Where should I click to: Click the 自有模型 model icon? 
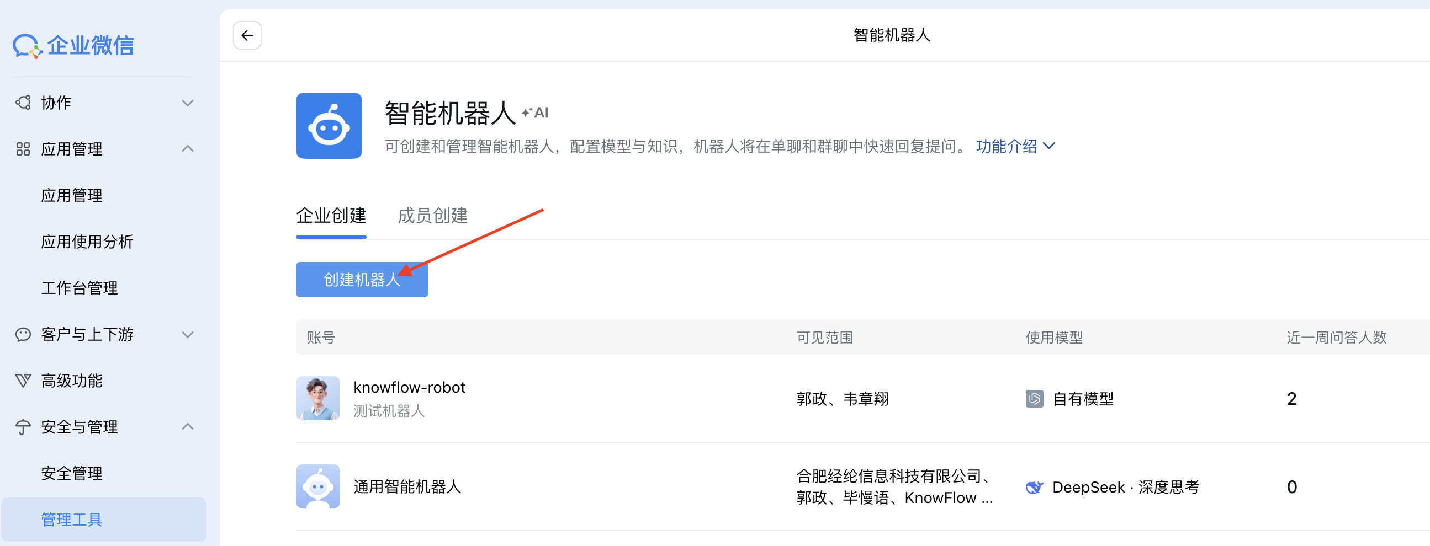[1034, 399]
